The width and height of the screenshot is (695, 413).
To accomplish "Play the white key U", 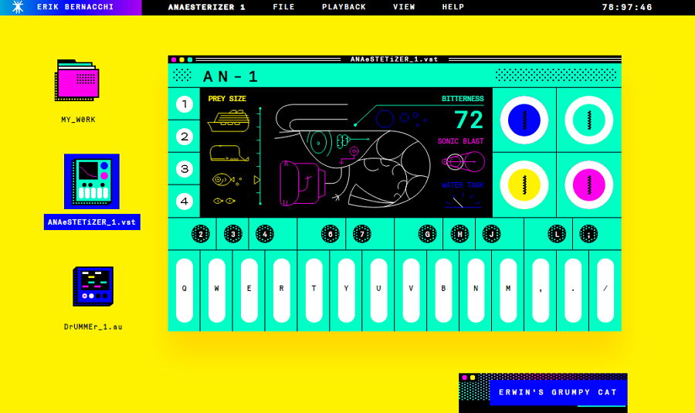I will pos(378,290).
